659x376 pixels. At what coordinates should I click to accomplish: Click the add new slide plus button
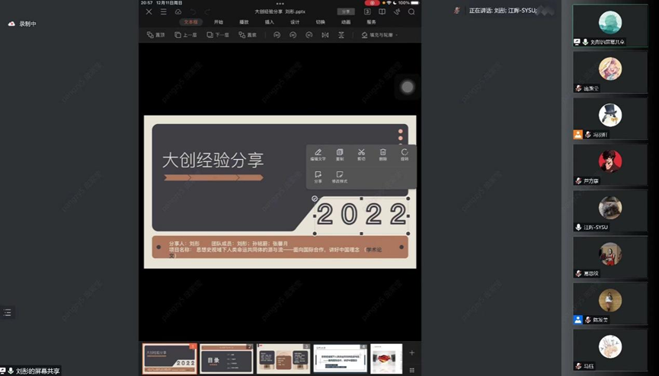pyautogui.click(x=411, y=353)
